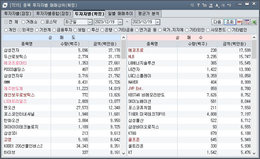Toggle the pin window icon
This screenshot has width=260, height=159.
[x=211, y=5]
